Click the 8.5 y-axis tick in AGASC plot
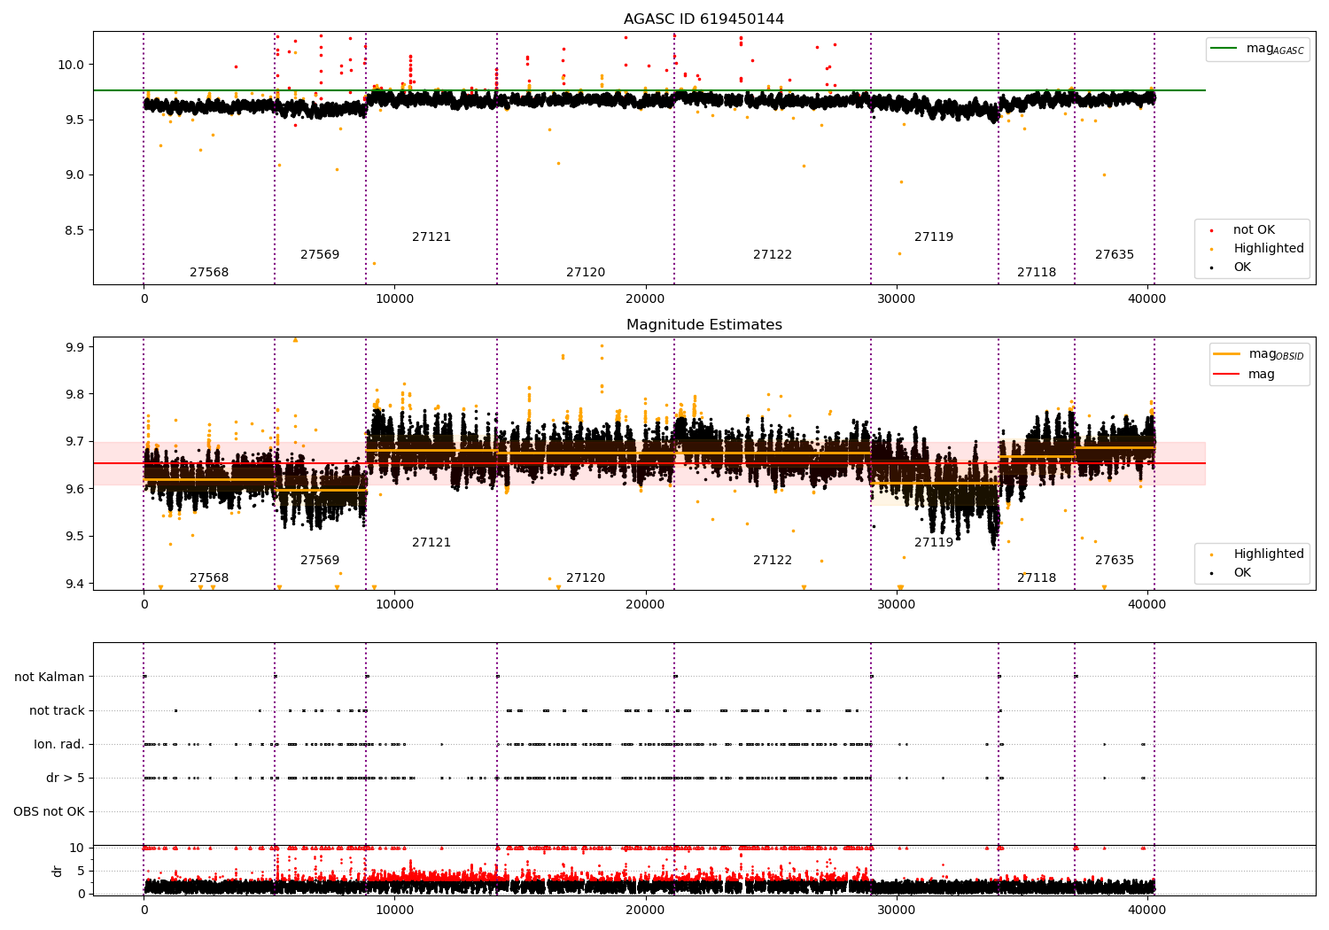The width and height of the screenshot is (1329, 930). (x=74, y=230)
